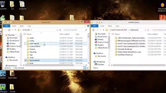Click the horizontal scrollbar in .minecraft window
The width and height of the screenshot is (166, 93).
tap(49, 65)
